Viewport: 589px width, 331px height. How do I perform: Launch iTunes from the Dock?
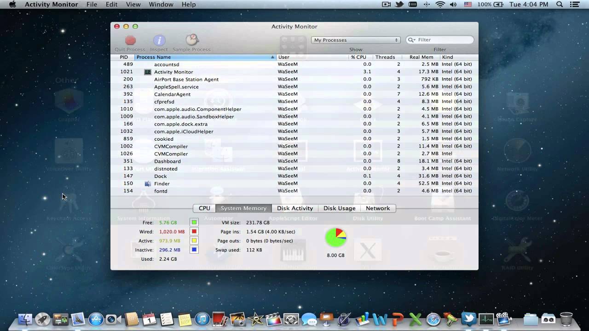point(202,319)
